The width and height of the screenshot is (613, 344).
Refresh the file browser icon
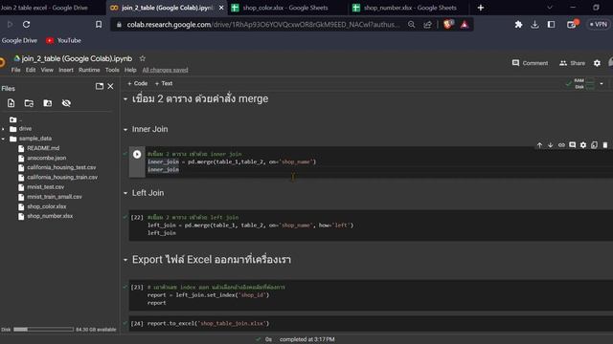pyautogui.click(x=29, y=103)
